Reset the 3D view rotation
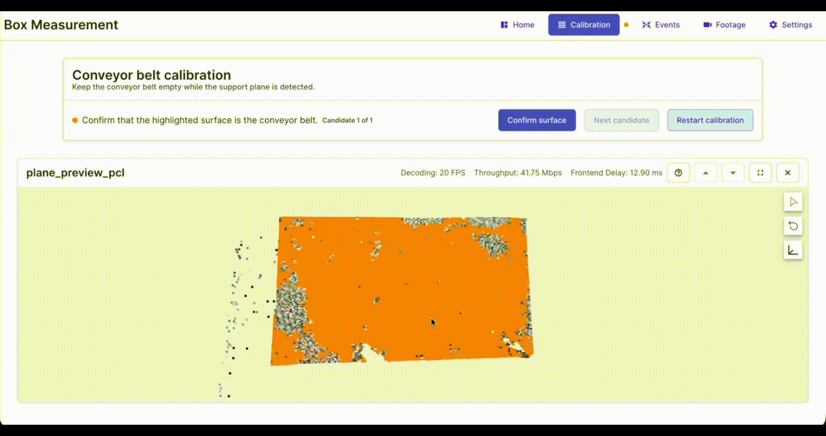 pos(793,226)
